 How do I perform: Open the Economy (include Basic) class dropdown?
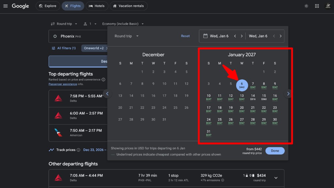[123, 24]
